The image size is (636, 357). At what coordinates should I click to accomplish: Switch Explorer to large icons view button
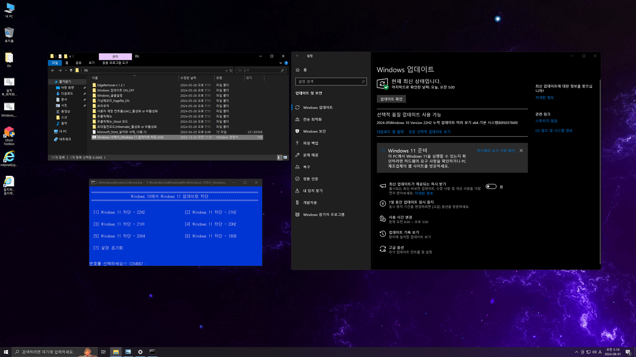click(285, 157)
